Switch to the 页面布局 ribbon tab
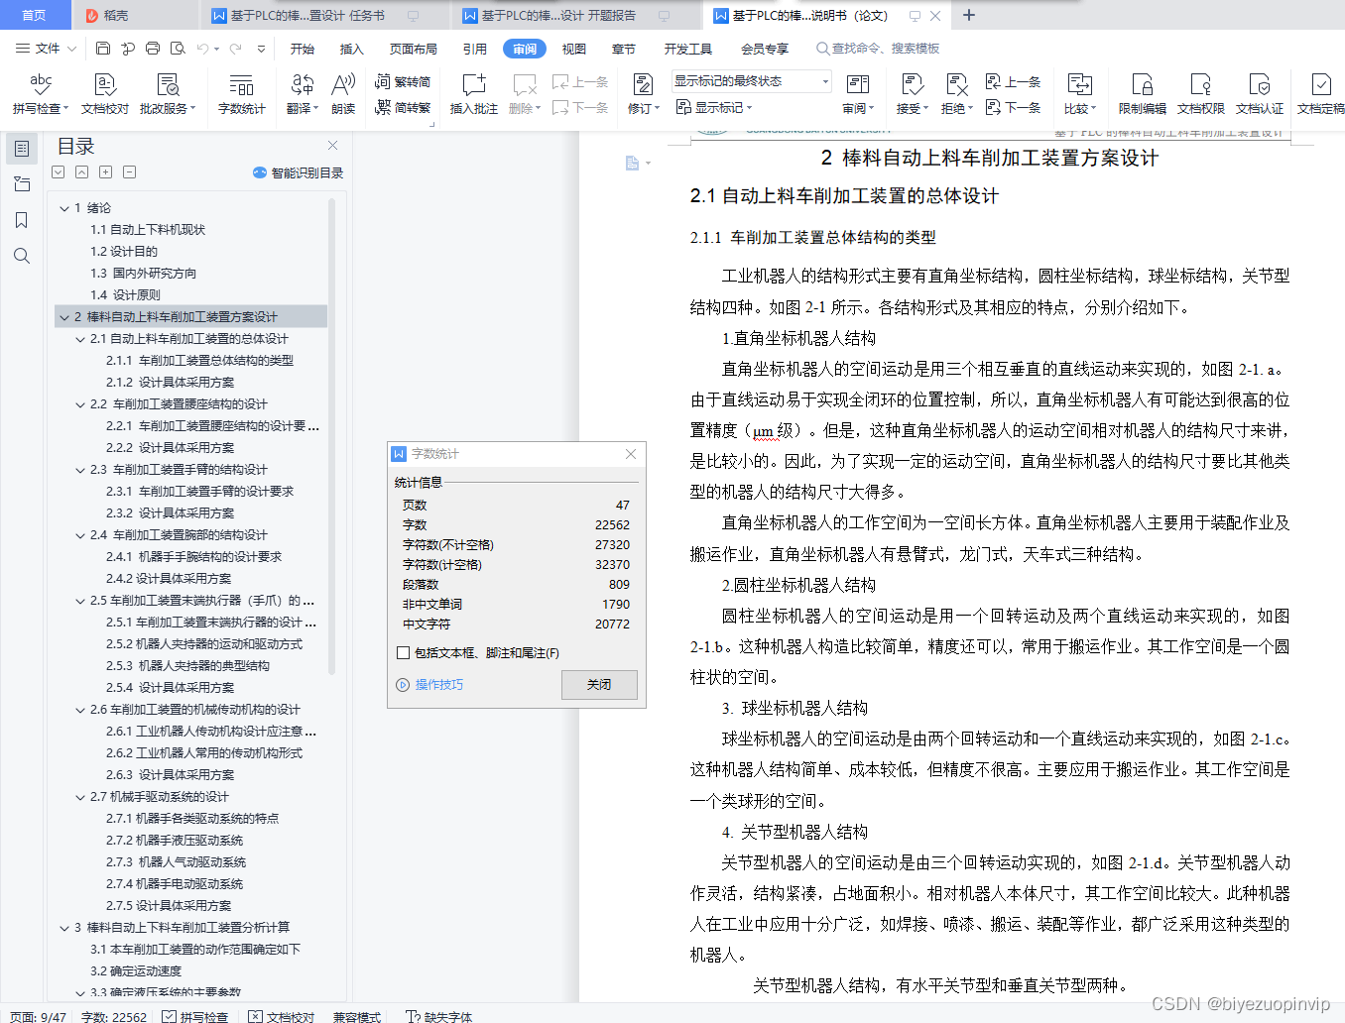The image size is (1345, 1023). point(414,49)
